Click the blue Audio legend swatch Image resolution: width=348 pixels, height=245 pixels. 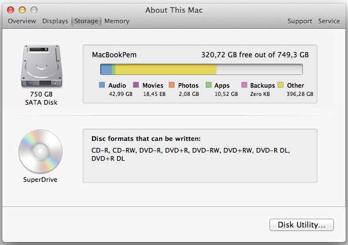[102, 85]
